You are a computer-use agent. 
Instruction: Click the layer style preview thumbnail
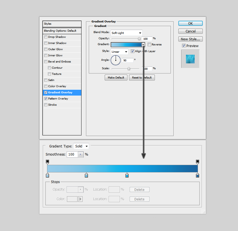190,59
